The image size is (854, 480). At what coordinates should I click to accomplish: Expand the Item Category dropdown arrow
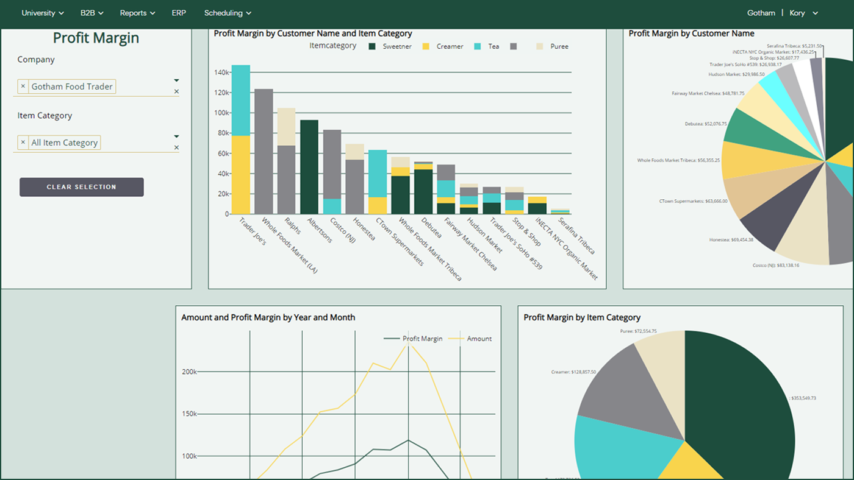pyautogui.click(x=176, y=136)
